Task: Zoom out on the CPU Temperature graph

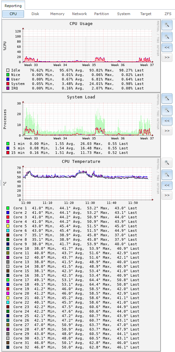Action: (167, 174)
